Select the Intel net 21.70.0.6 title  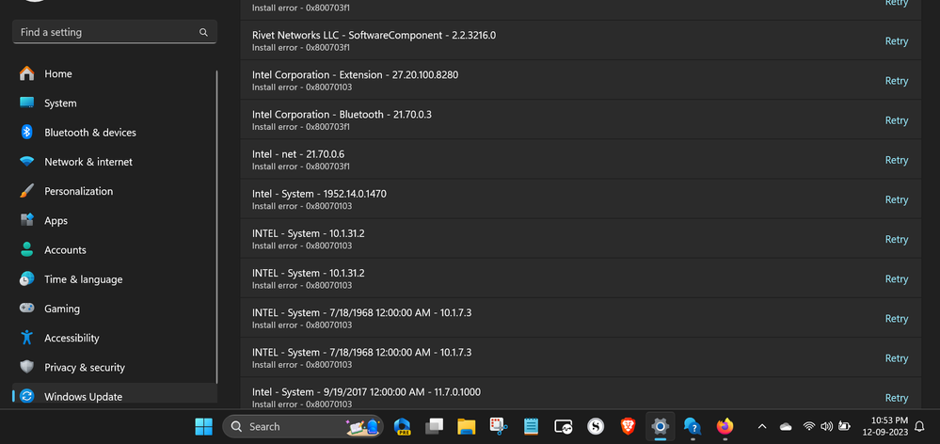coord(298,154)
